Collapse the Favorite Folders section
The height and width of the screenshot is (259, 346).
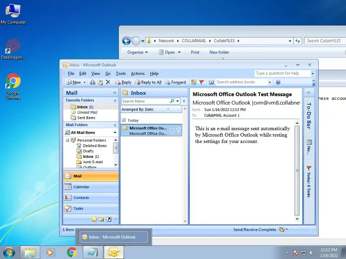coord(115,100)
